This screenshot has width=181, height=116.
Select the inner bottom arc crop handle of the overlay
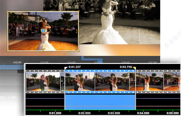[43, 49]
